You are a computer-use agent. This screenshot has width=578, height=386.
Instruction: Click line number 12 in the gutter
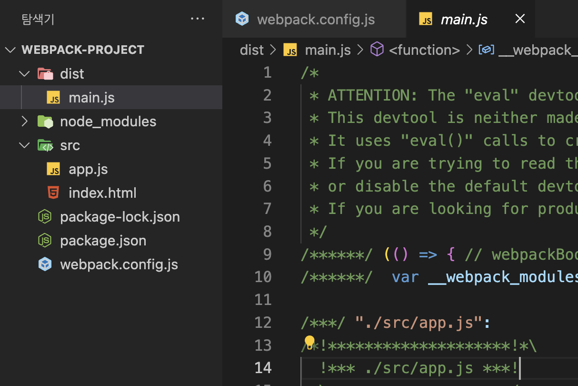pos(263,323)
